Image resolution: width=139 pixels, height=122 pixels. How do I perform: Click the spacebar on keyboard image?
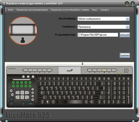(70, 102)
